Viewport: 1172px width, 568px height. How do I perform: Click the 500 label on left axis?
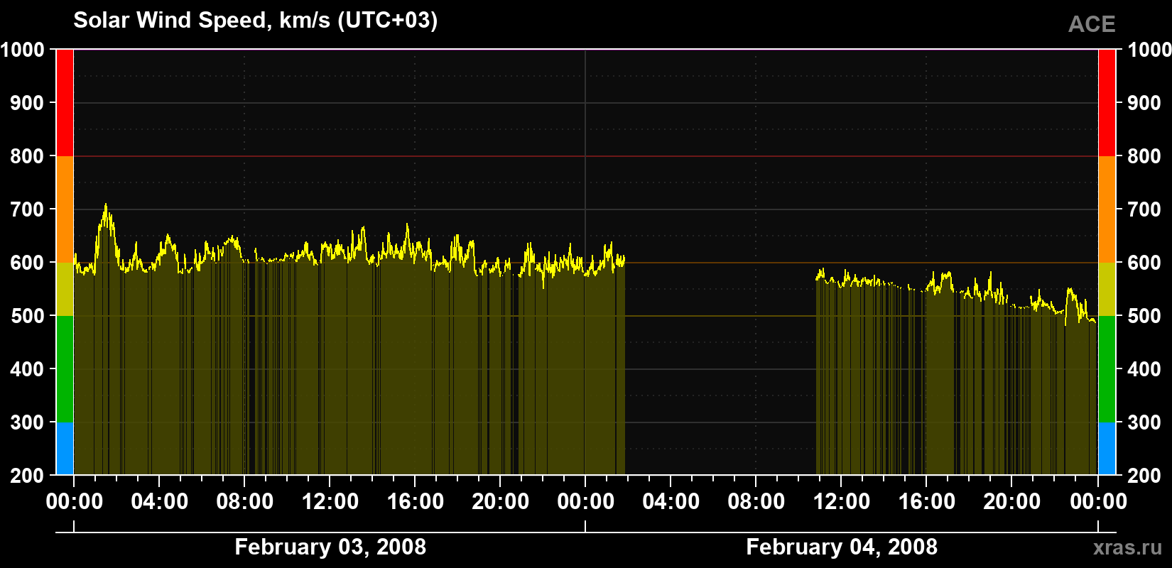click(28, 316)
